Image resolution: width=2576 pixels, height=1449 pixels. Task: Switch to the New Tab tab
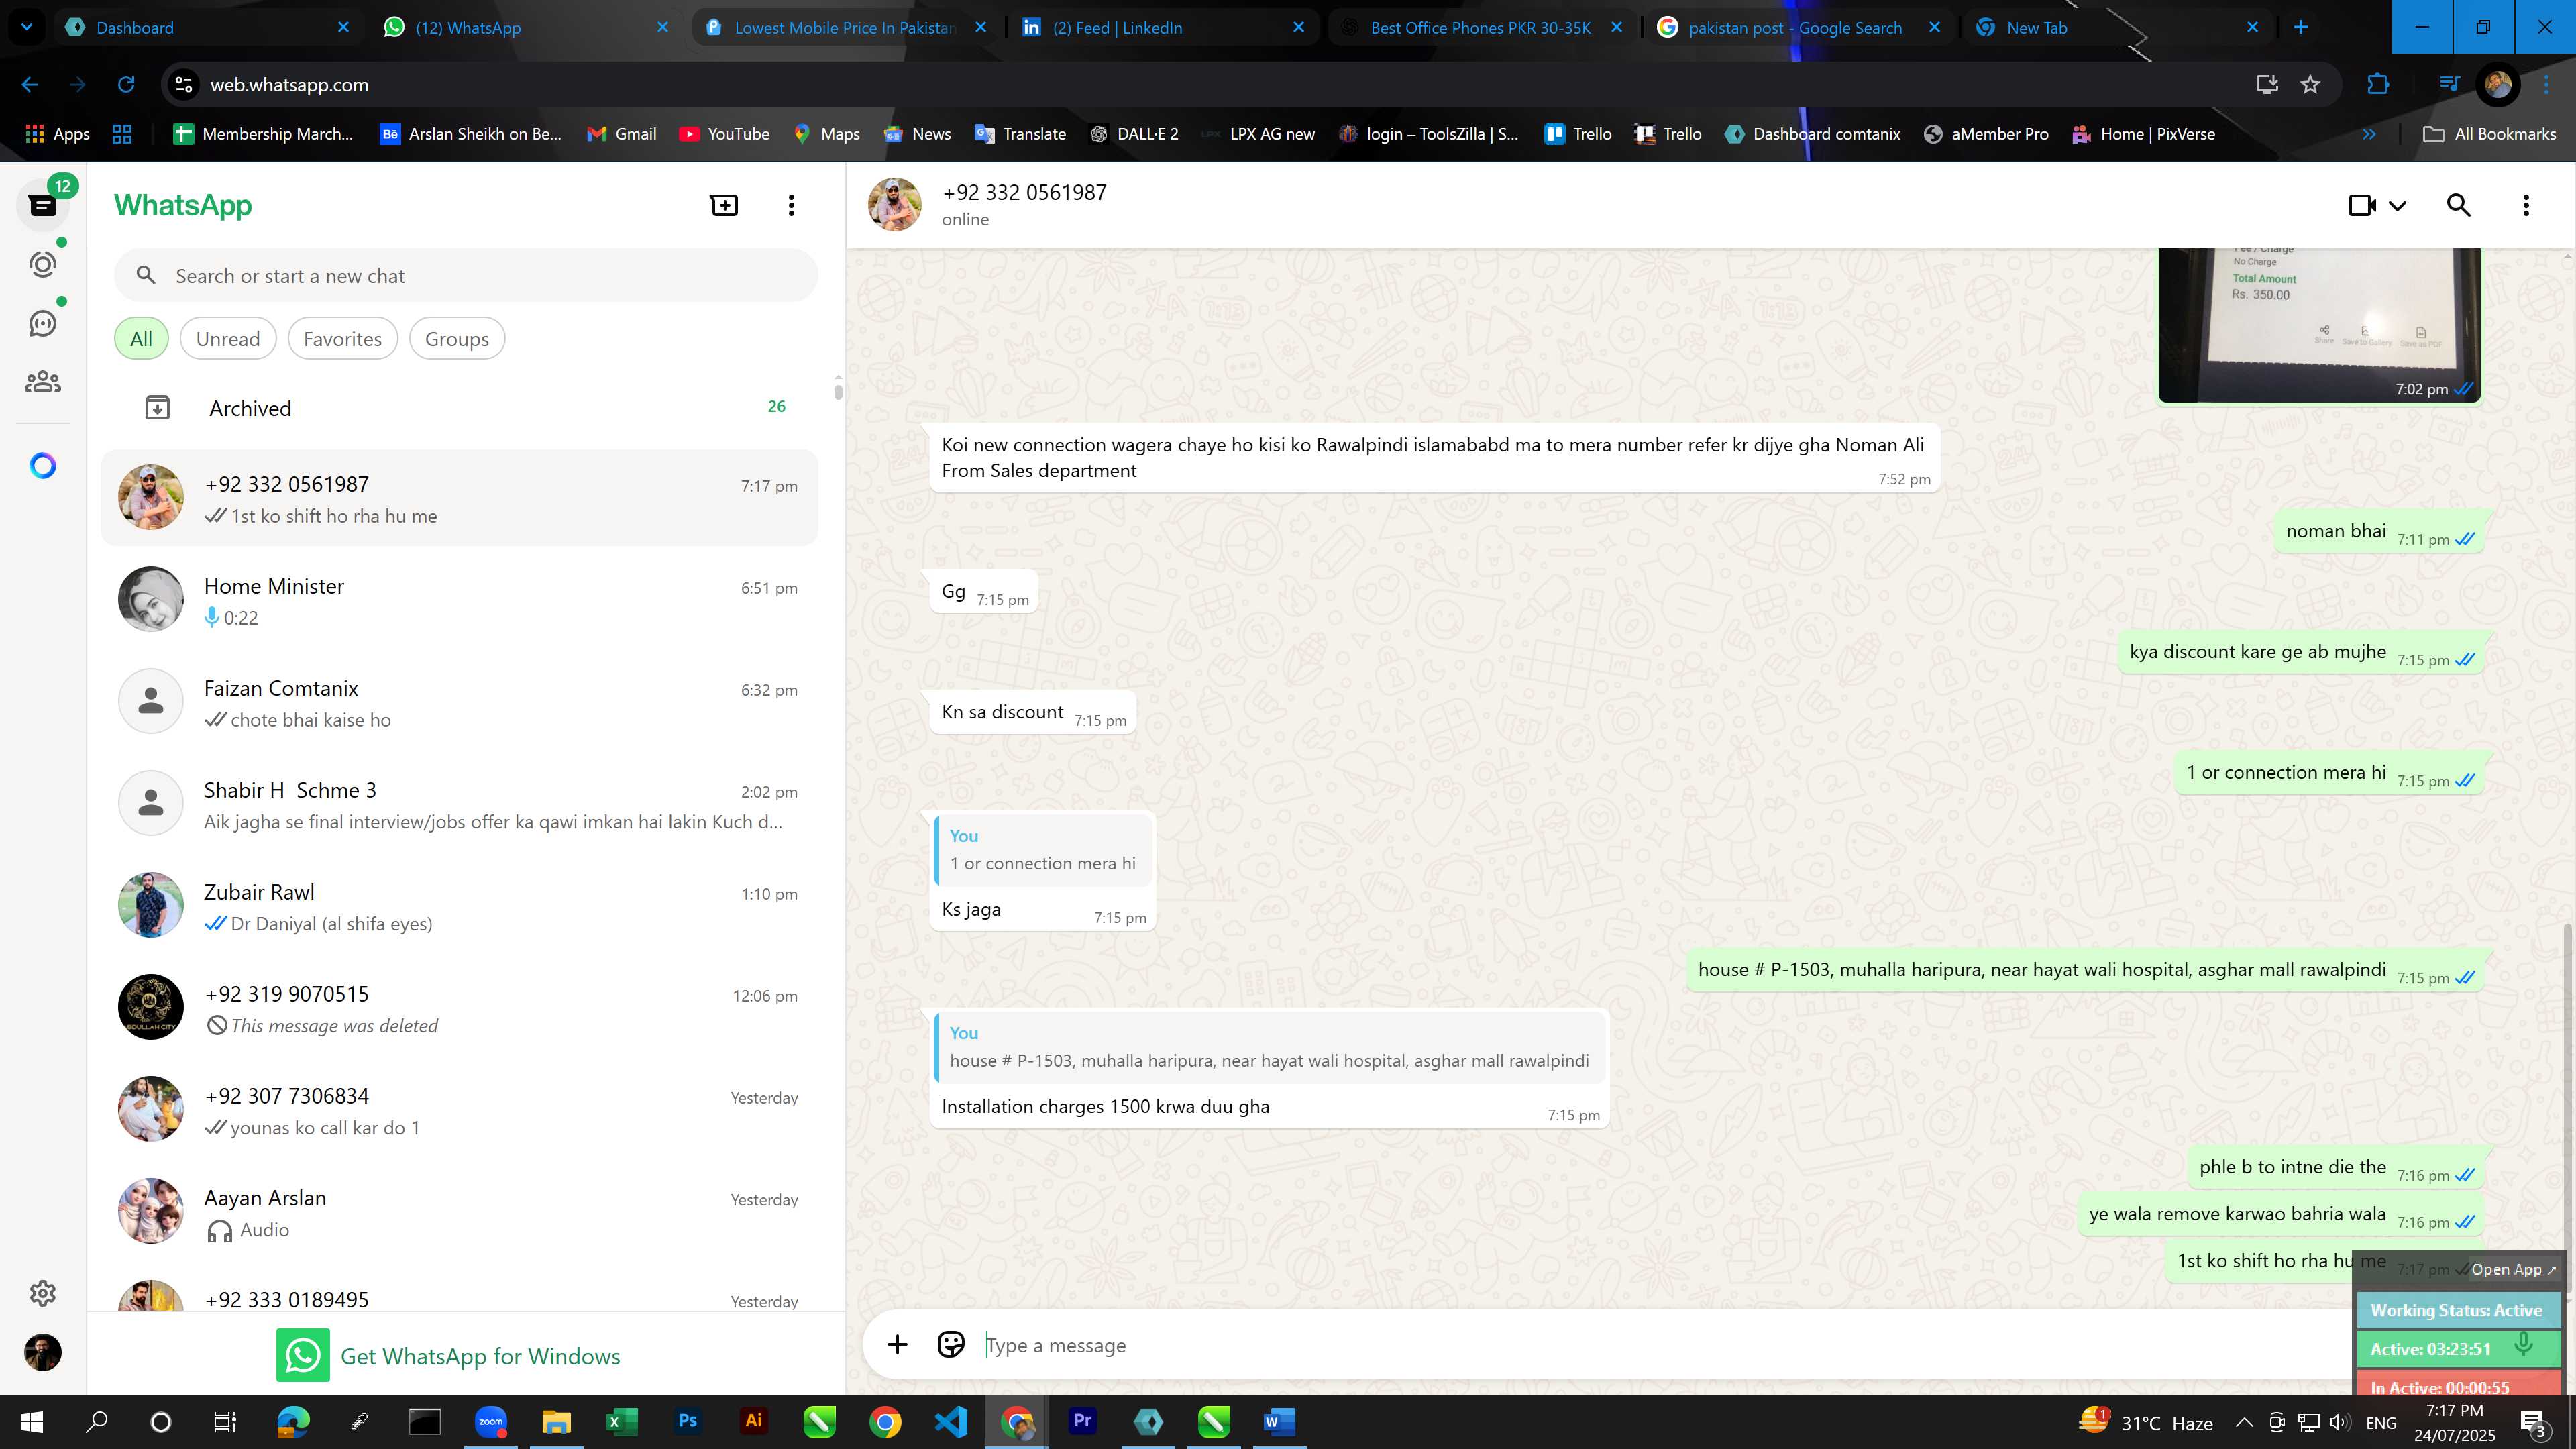coord(2118,27)
